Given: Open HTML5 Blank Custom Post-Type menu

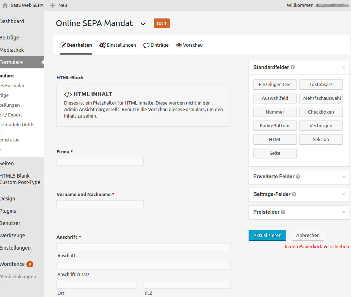Looking at the screenshot, I should point(20,179).
